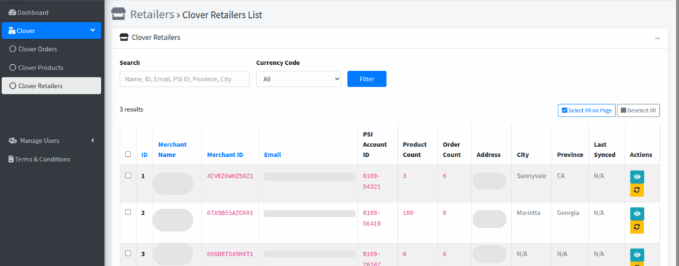679x266 pixels.
Task: Sync retailer 67XSB55AZCKR1 with refresh icon
Action: pyautogui.click(x=637, y=227)
